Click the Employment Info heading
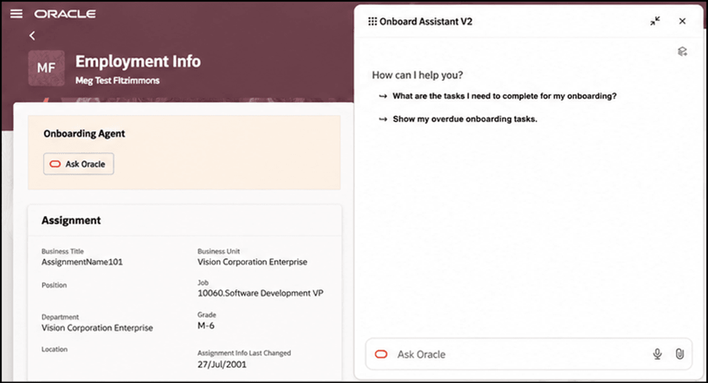 pos(138,61)
